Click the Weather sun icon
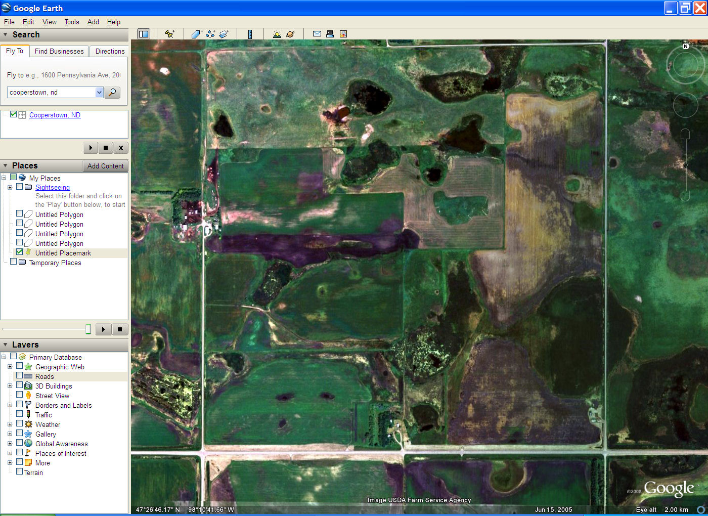The width and height of the screenshot is (708, 516). click(28, 424)
